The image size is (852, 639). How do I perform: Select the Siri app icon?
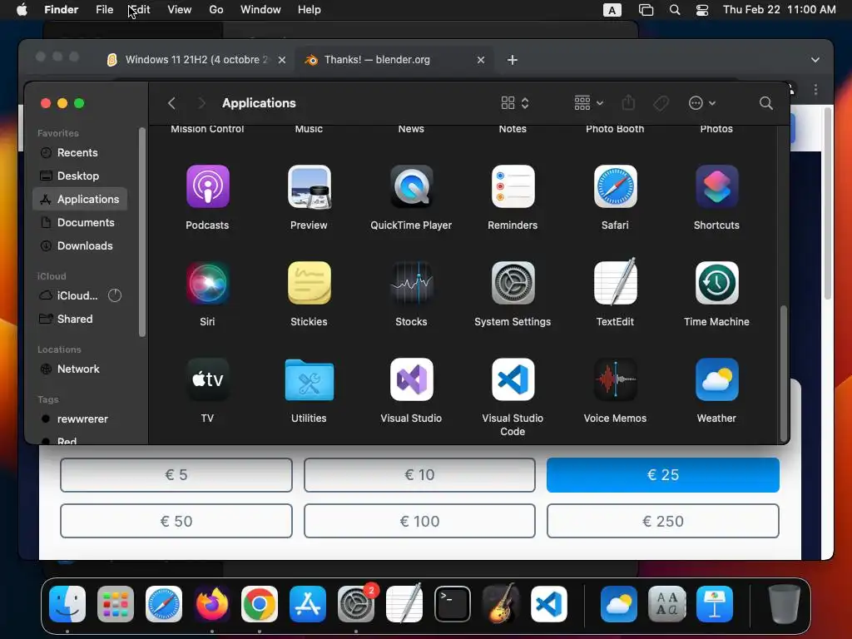[x=207, y=283]
